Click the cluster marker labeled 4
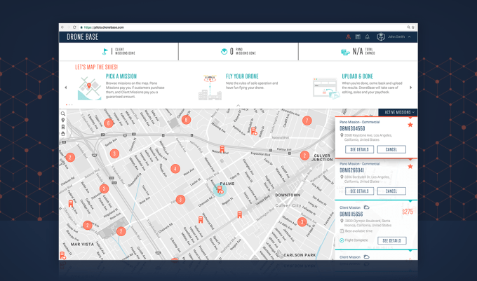Image resolution: width=477 pixels, height=281 pixels. pyautogui.click(x=175, y=169)
